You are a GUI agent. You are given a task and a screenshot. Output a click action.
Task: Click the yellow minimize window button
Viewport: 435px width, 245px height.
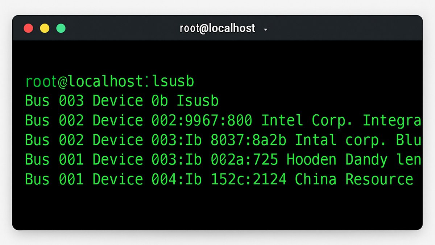point(45,28)
